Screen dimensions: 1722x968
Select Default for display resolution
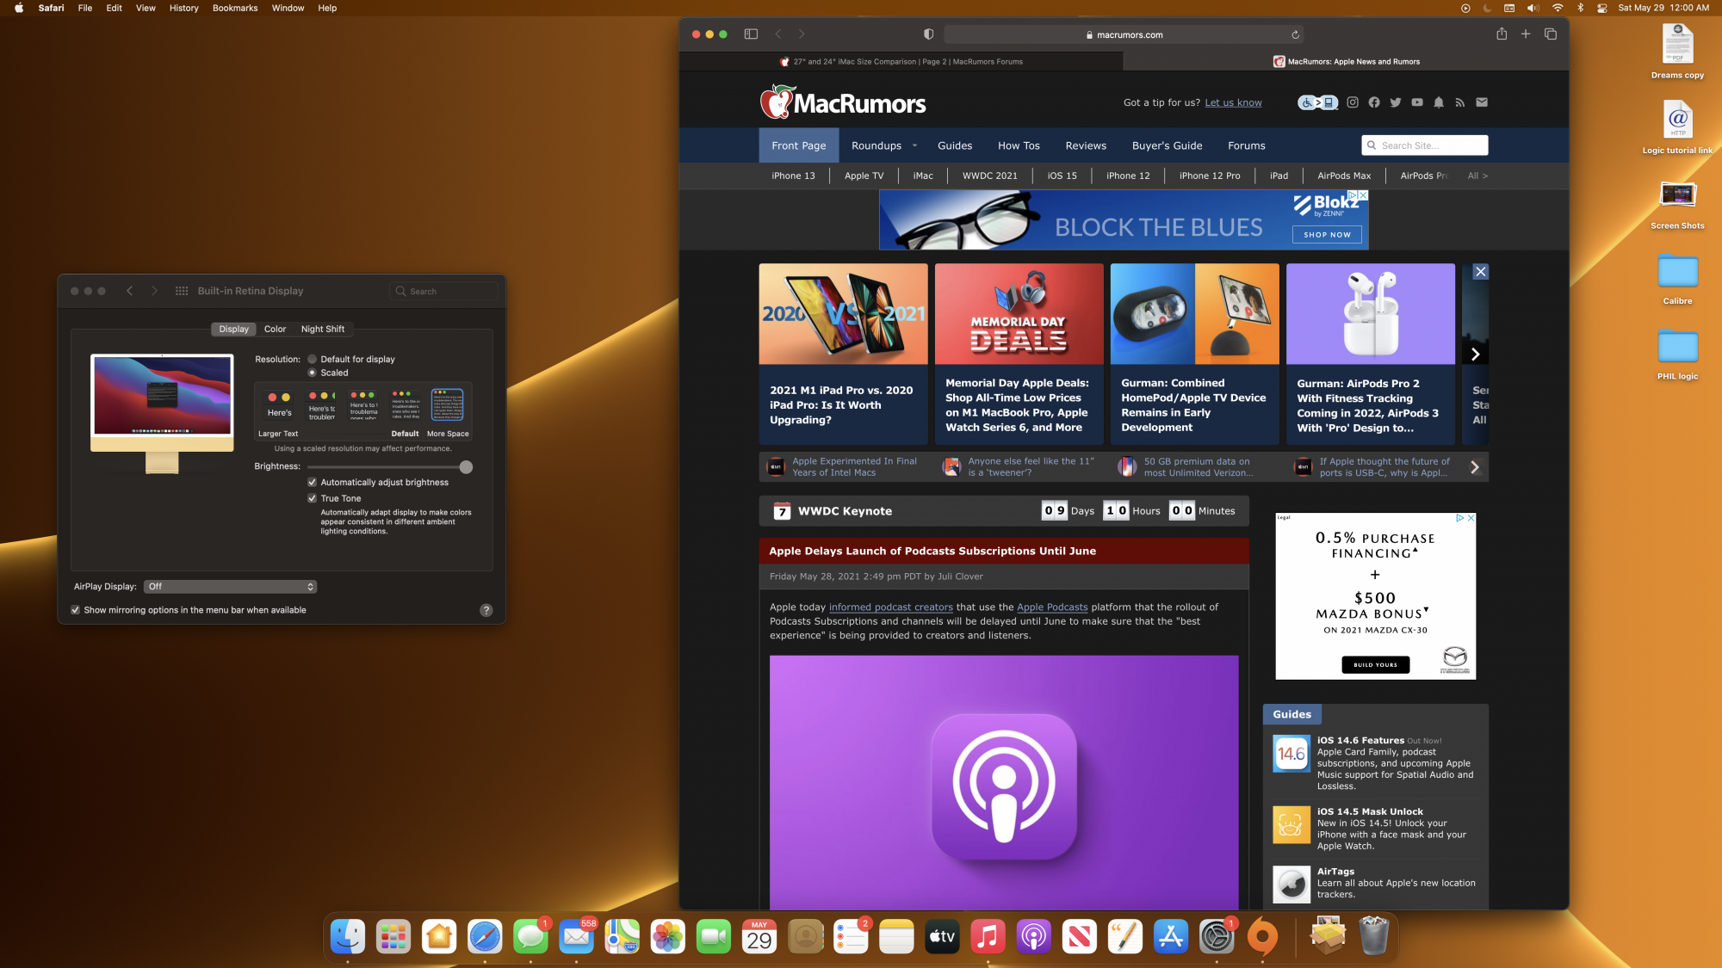pos(313,360)
